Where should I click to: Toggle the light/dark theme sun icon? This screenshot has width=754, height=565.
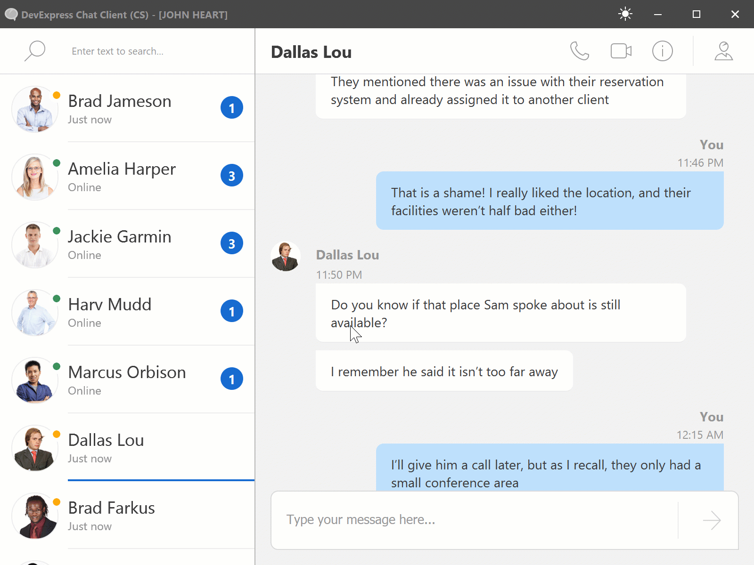(625, 14)
